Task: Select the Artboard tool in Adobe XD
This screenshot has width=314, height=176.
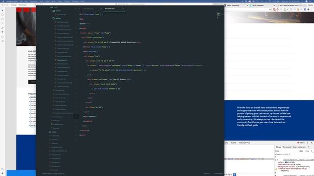Action: tap(2, 37)
